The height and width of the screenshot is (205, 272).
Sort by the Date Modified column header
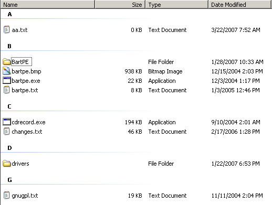click(240, 5)
